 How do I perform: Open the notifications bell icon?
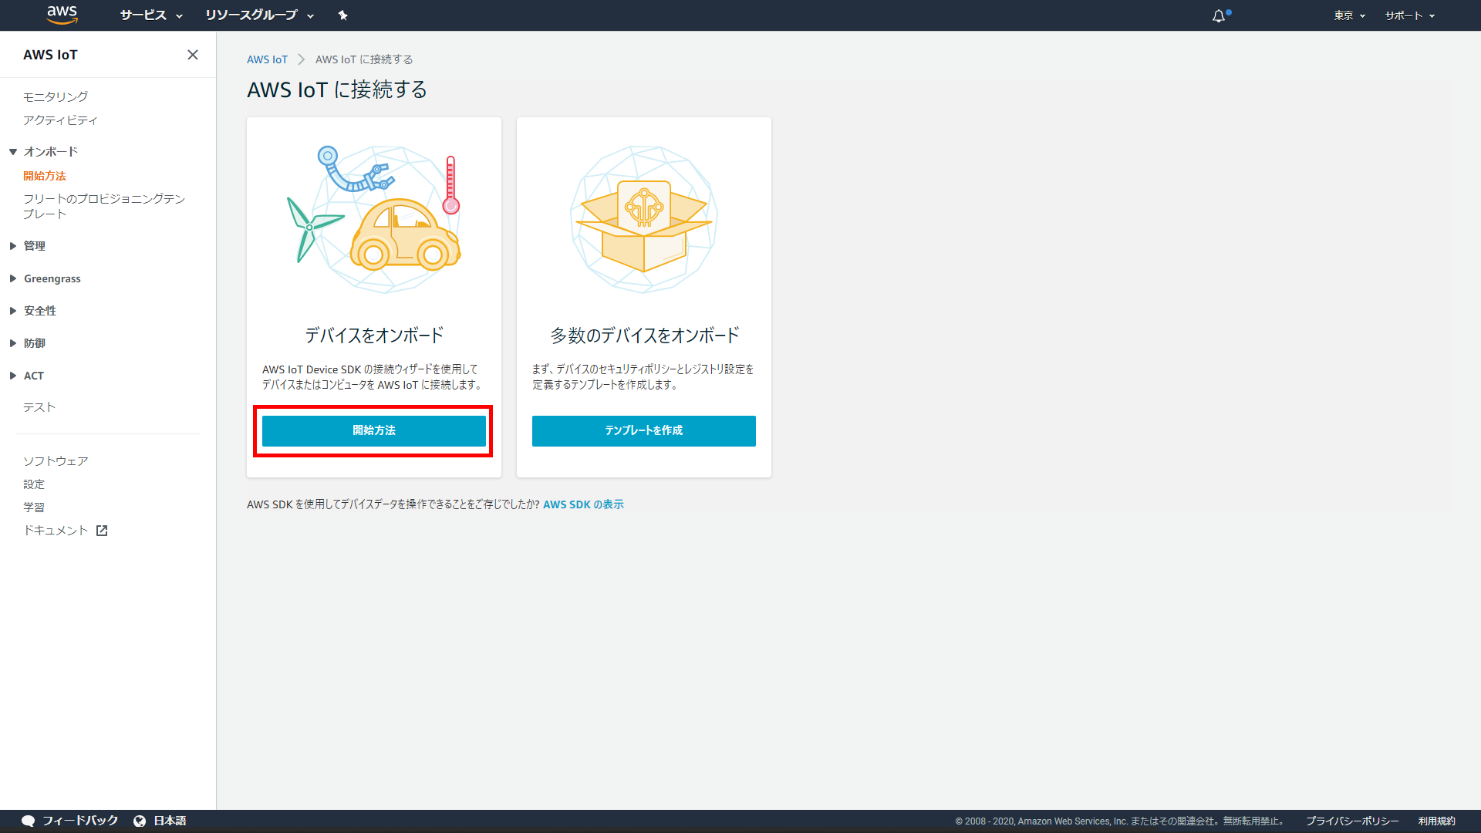1219,15
